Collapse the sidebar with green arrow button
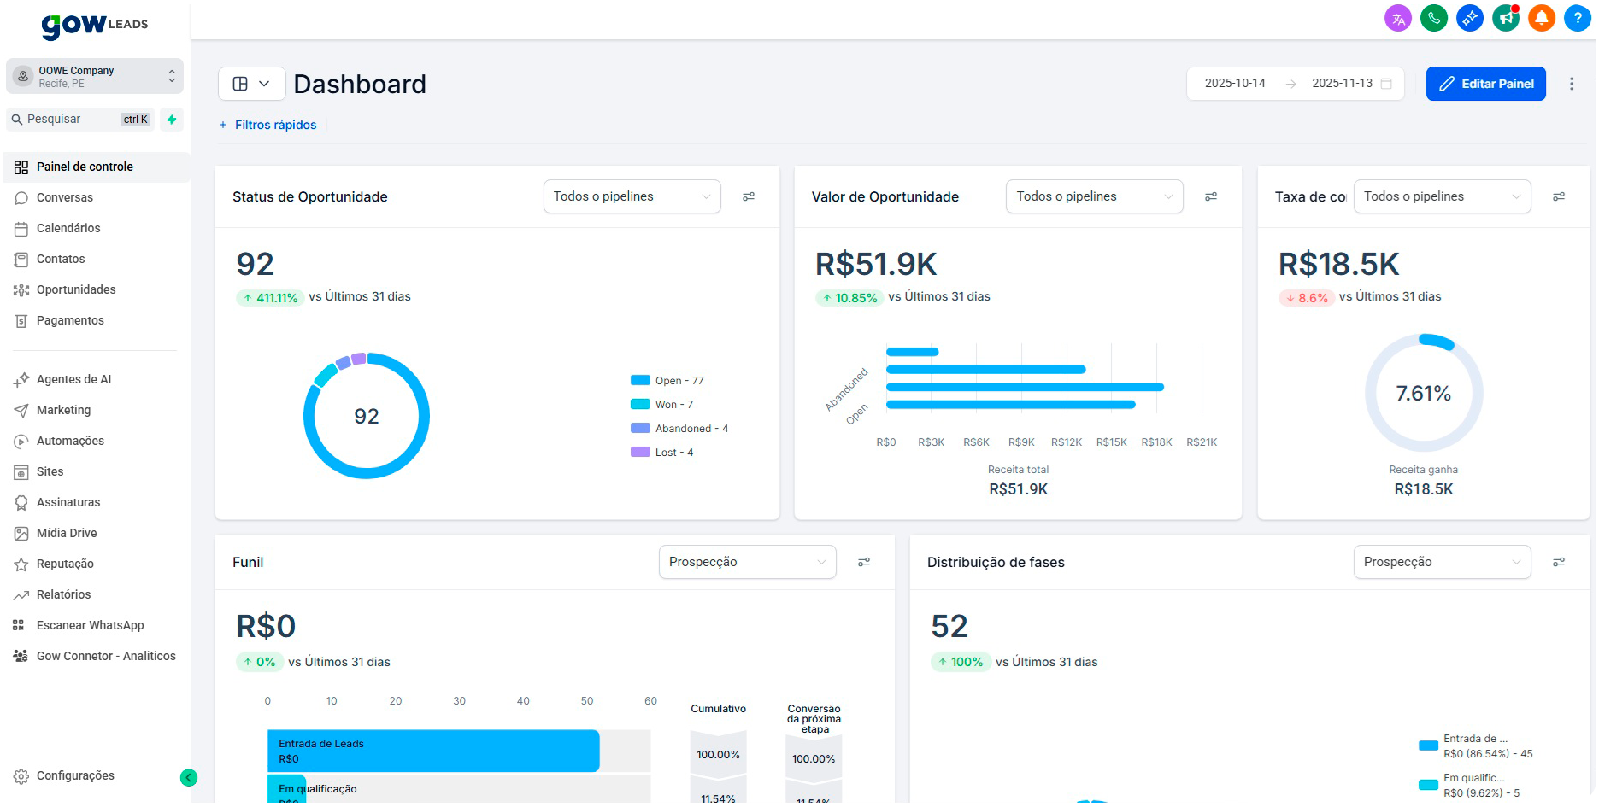This screenshot has height=807, width=1599. [x=189, y=777]
